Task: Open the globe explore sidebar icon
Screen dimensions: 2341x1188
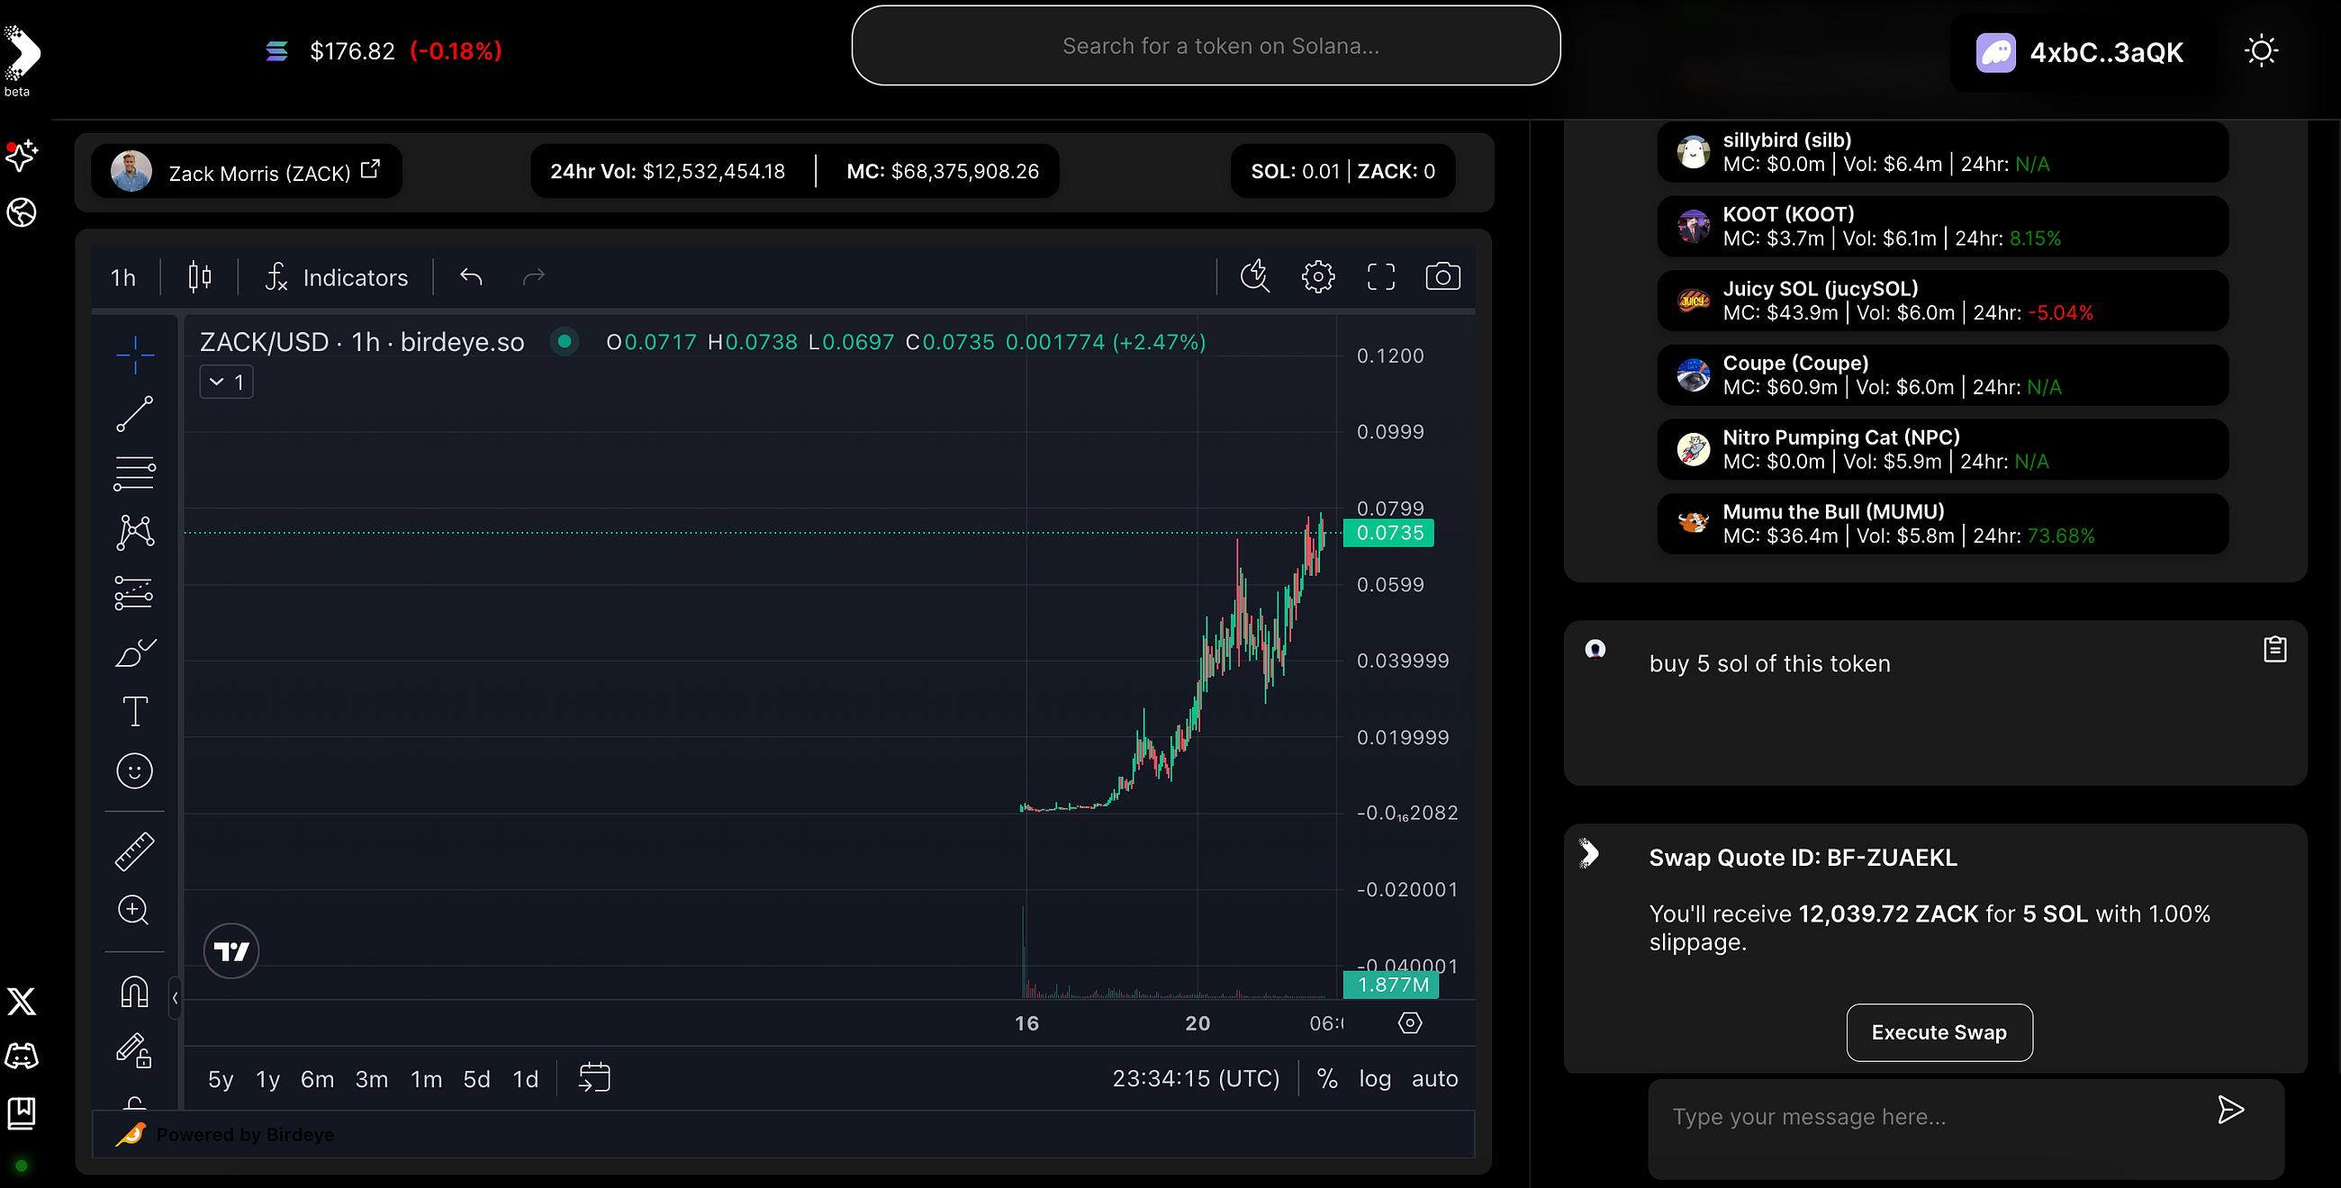Action: point(22,212)
